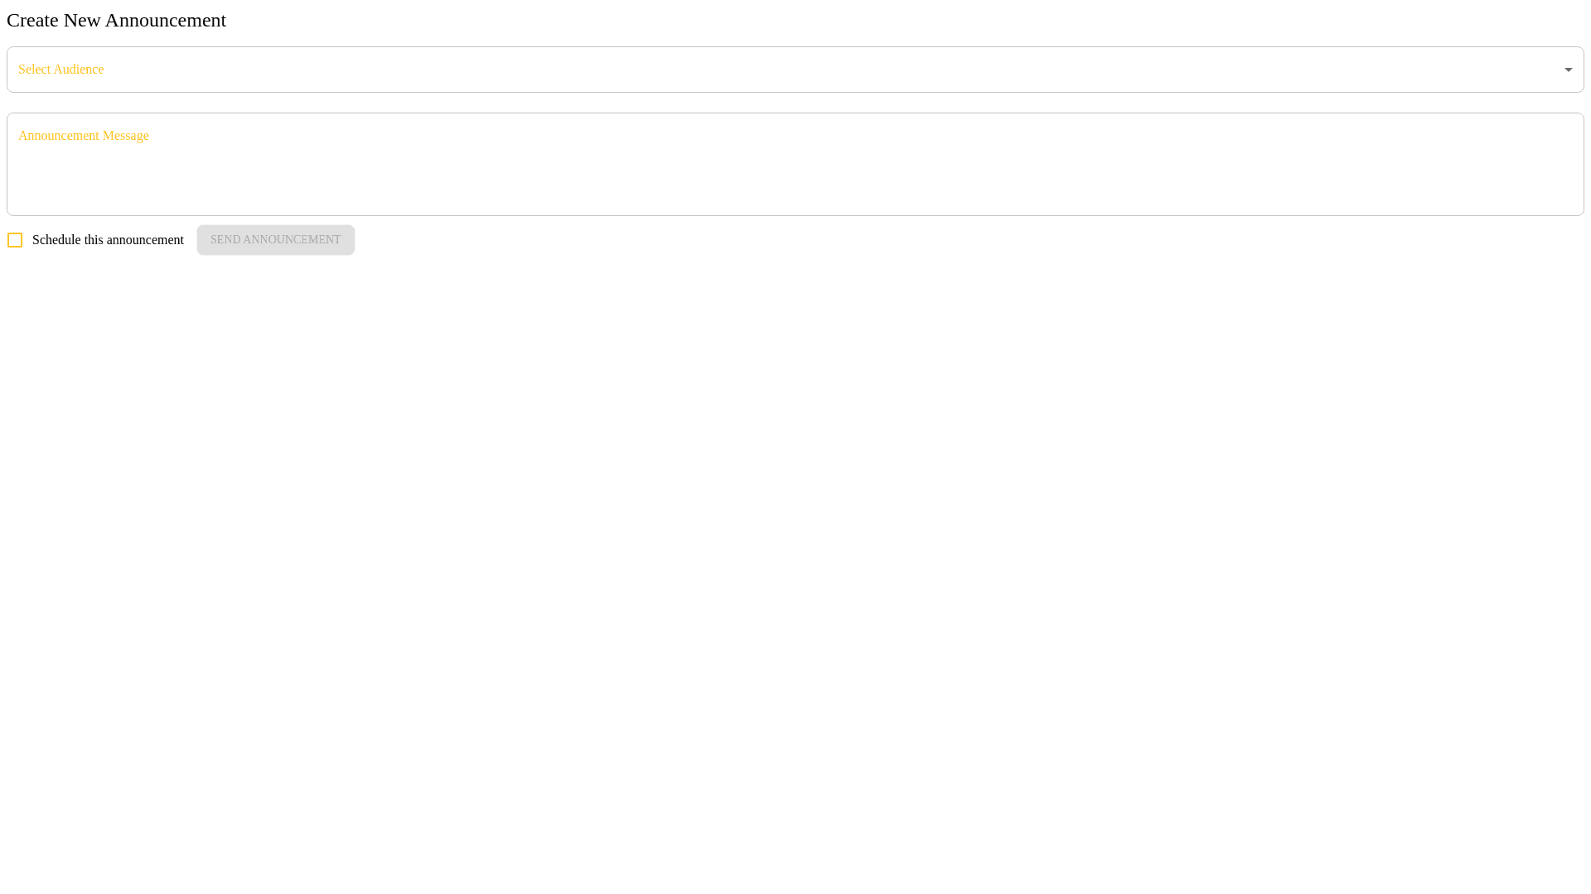The image size is (1591, 894).
Task: Click the dropdown arrow icon in Select Audience
Action: coord(1568,70)
